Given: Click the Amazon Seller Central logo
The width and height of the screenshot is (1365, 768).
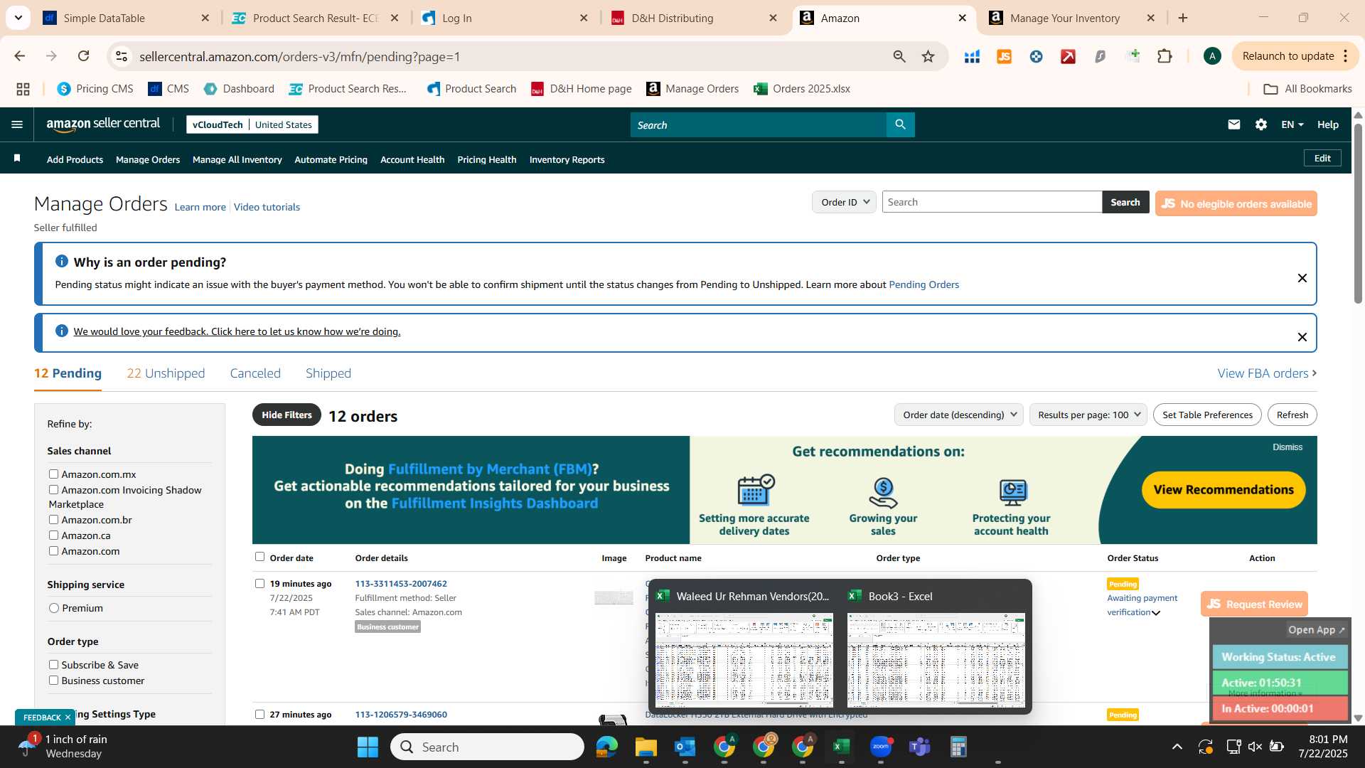Looking at the screenshot, I should point(103,124).
